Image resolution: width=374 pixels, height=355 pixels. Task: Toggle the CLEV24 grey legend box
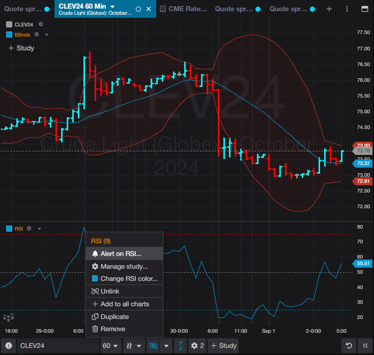coord(9,24)
